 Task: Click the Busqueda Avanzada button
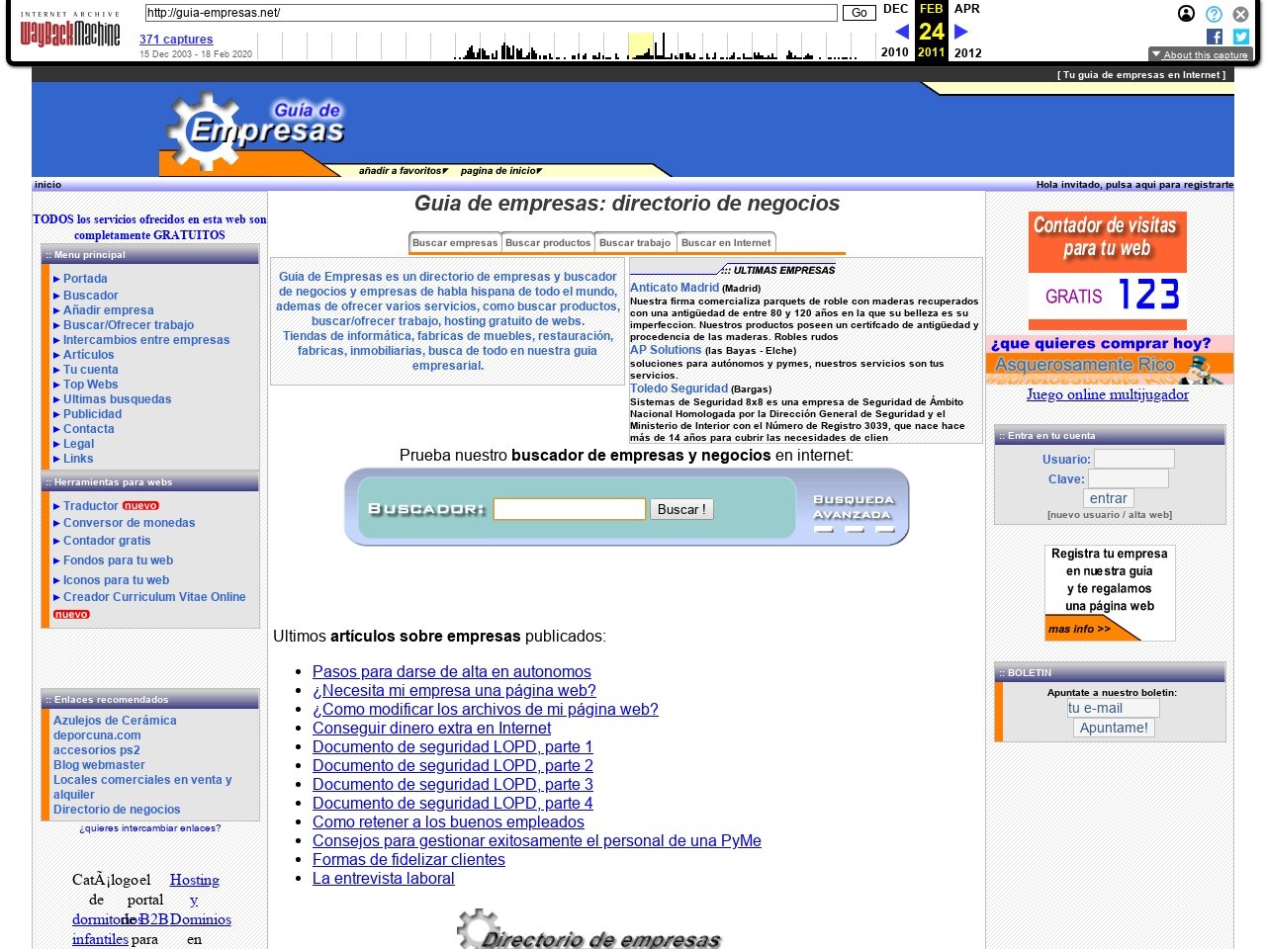coord(853,508)
